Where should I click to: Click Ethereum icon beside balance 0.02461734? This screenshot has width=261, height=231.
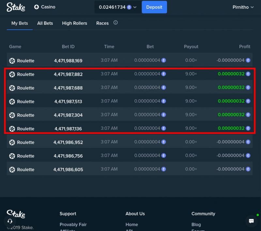pos(129,7)
